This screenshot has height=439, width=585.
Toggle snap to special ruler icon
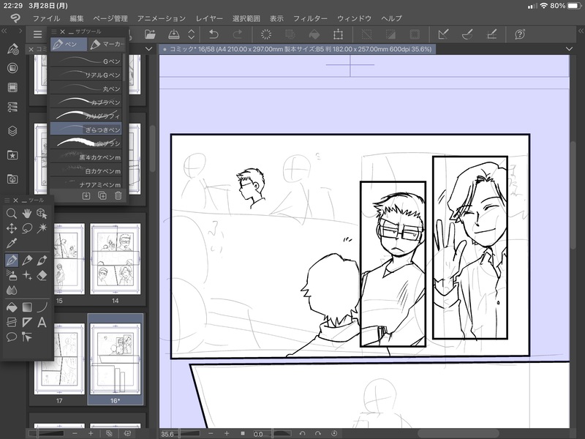click(467, 34)
